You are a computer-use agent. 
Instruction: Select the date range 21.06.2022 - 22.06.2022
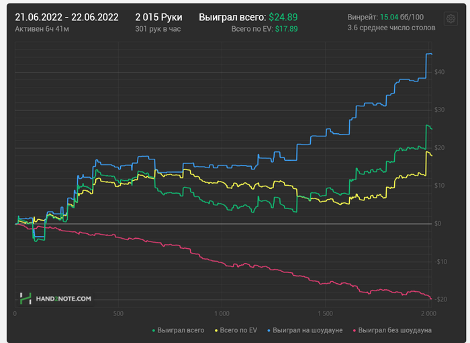[x=66, y=17]
